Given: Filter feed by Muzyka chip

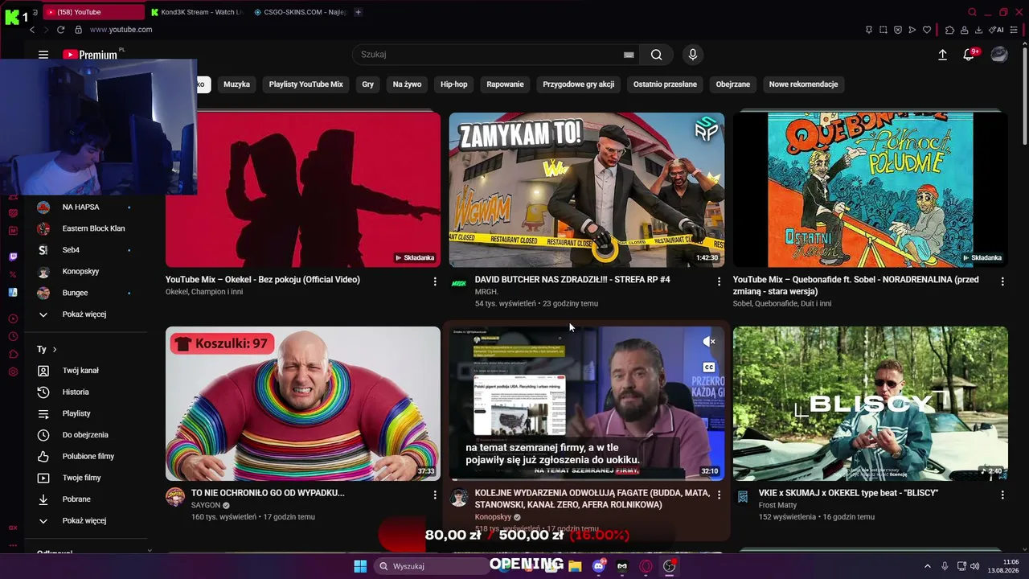Looking at the screenshot, I should (x=236, y=84).
